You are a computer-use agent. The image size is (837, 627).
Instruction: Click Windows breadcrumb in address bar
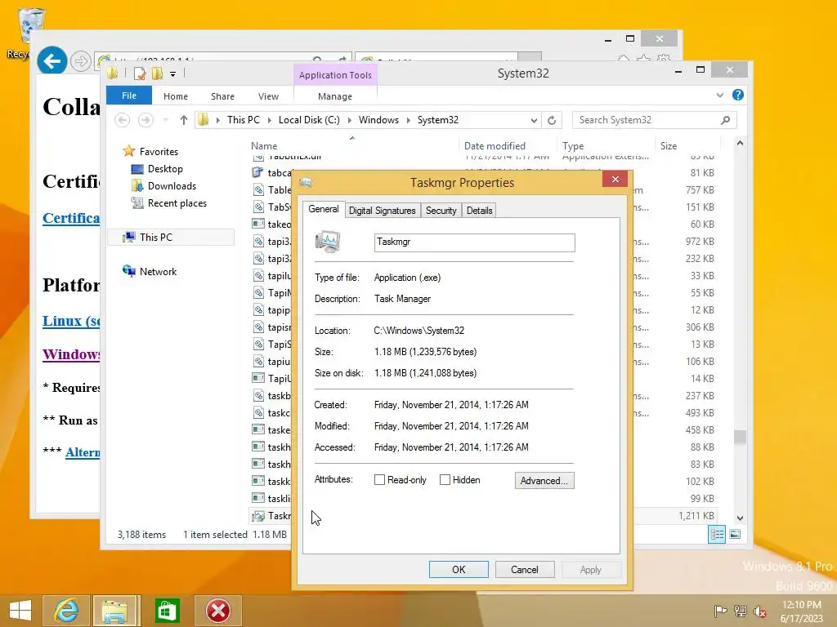378,120
